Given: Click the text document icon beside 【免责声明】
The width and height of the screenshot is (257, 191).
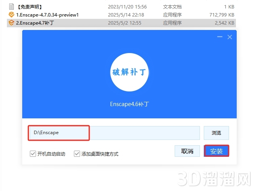Looking at the screenshot, I should [11, 7].
